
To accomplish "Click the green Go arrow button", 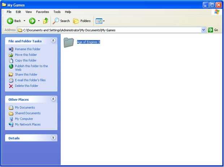I will tap(210, 30).
